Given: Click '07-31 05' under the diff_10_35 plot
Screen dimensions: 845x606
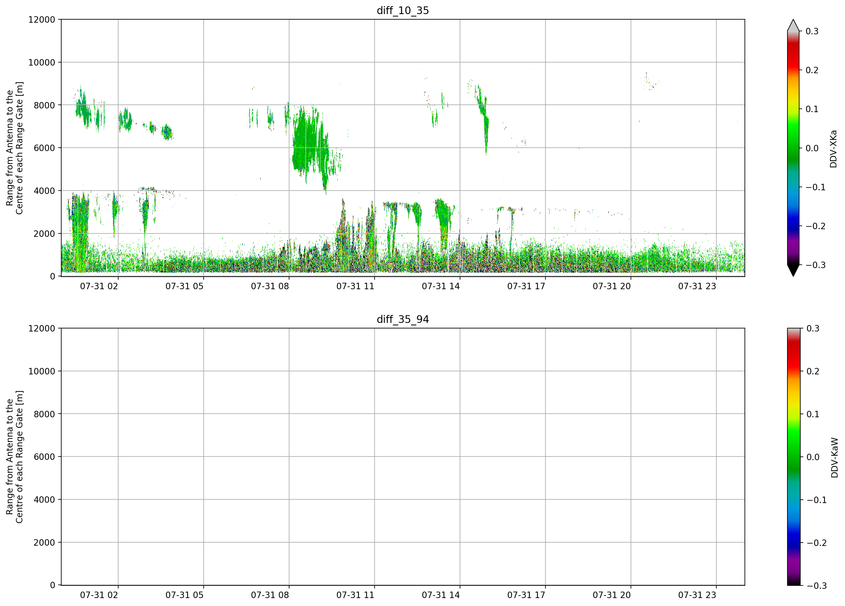Looking at the screenshot, I should click(x=184, y=286).
